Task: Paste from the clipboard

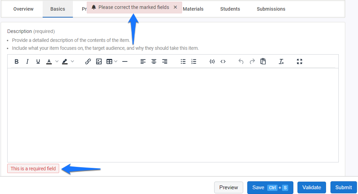Action: [263, 61]
